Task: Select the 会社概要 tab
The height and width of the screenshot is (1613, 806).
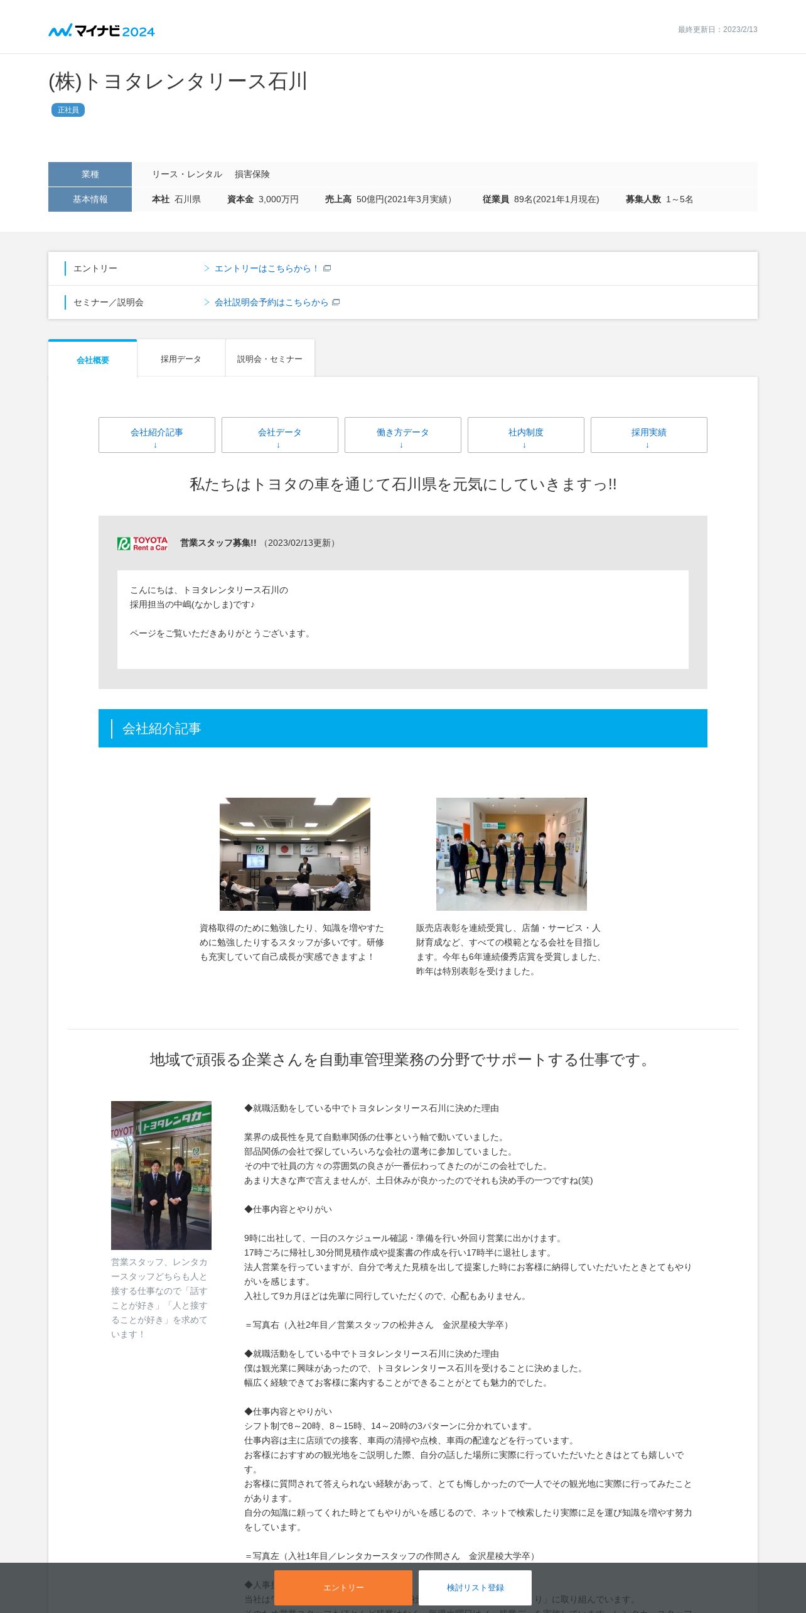Action: click(x=93, y=359)
